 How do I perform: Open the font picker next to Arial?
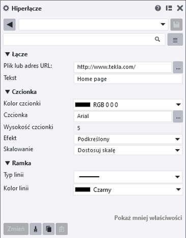point(178,116)
